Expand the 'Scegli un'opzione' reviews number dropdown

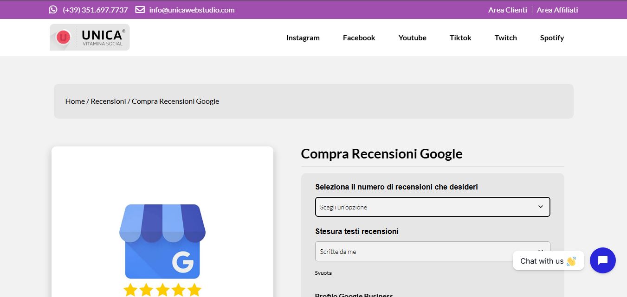click(x=432, y=207)
